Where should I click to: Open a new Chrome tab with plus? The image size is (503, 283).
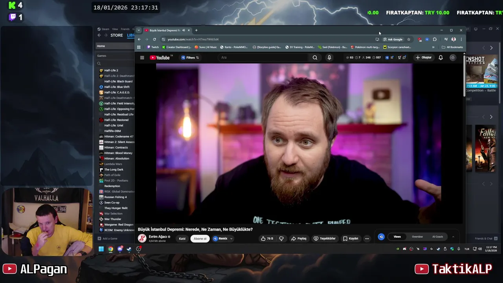pos(196,30)
